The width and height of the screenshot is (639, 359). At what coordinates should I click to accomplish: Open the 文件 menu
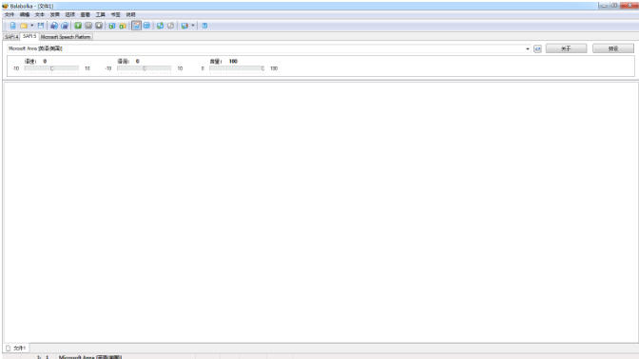(9, 14)
